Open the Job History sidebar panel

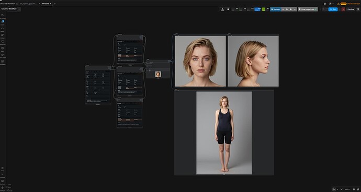point(3,16)
